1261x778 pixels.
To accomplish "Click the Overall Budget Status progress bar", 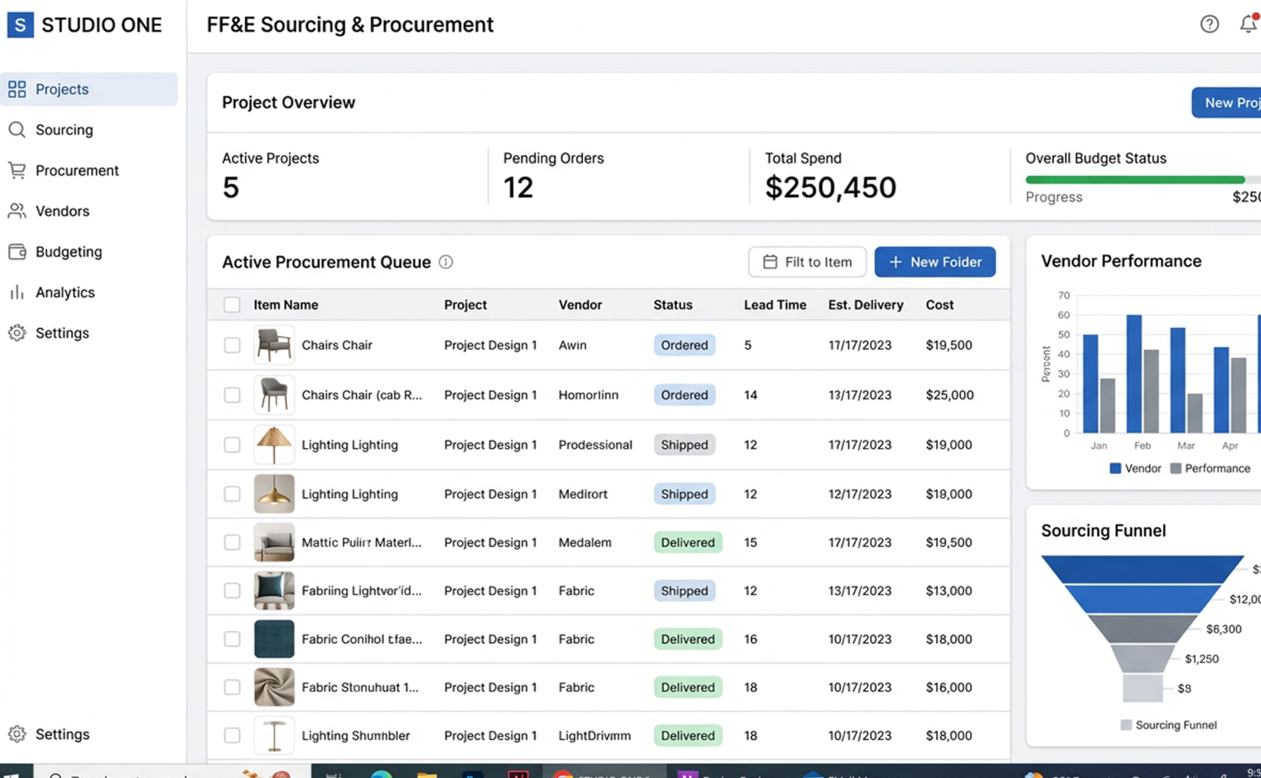I will pyautogui.click(x=1143, y=180).
